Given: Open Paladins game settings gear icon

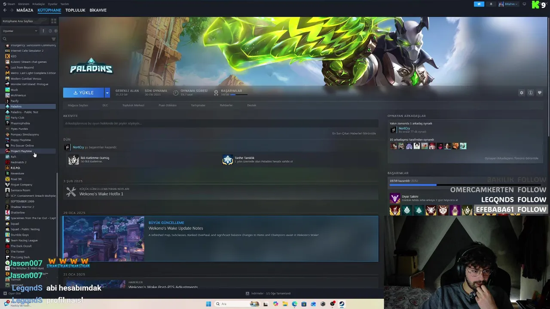Looking at the screenshot, I should [522, 93].
